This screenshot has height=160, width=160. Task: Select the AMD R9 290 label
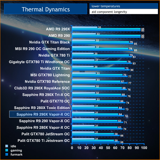59,36
